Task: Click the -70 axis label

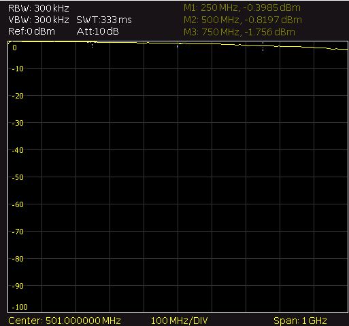Action: tap(18, 232)
